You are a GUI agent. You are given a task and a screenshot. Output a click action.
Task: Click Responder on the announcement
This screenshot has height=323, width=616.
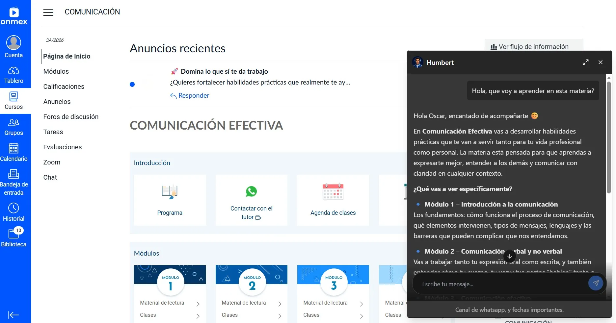click(190, 95)
